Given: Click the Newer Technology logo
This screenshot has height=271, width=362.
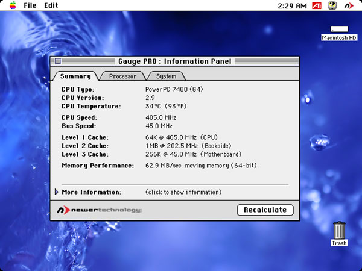Looking at the screenshot, I should click(x=99, y=210).
